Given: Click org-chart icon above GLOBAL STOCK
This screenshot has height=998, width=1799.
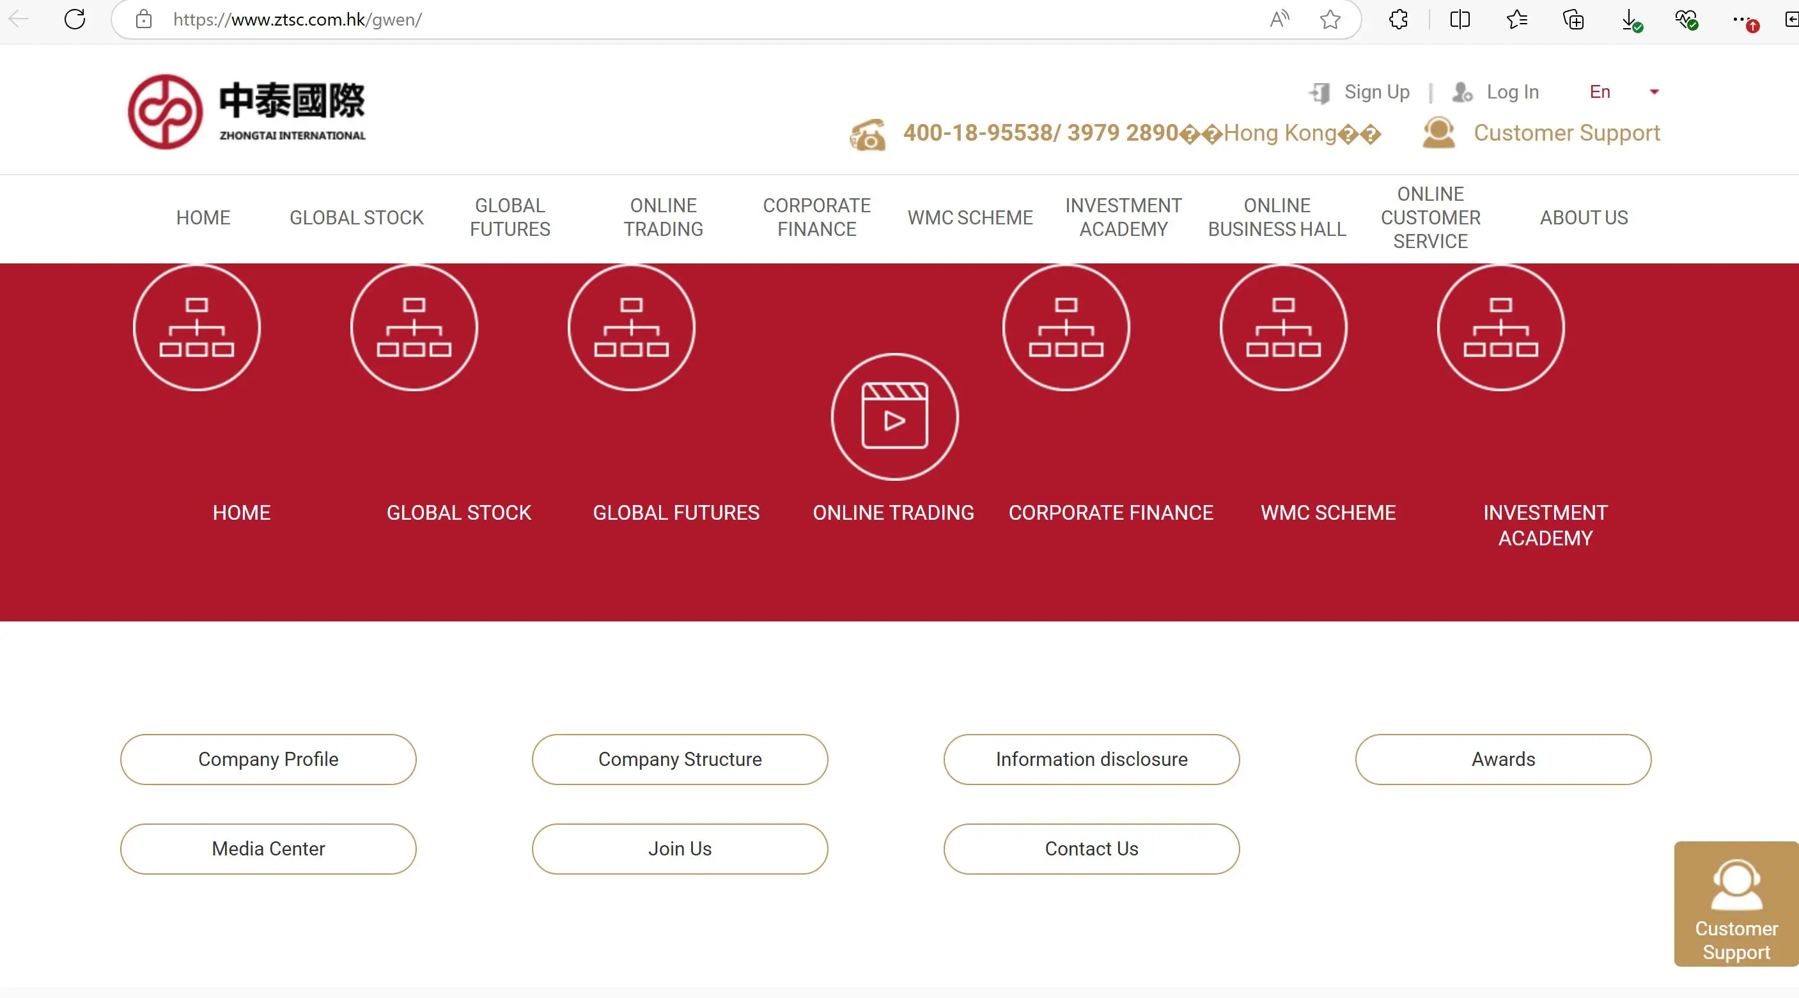Looking at the screenshot, I should pos(414,327).
